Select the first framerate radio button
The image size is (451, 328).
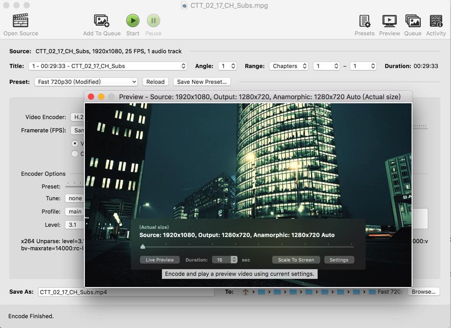(x=75, y=143)
